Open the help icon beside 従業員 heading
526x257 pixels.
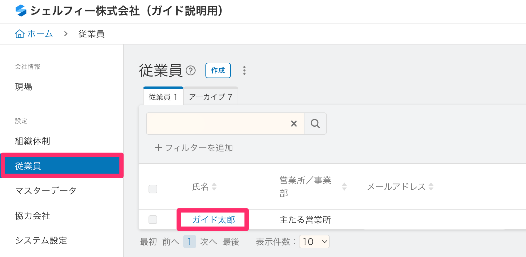pyautogui.click(x=191, y=71)
